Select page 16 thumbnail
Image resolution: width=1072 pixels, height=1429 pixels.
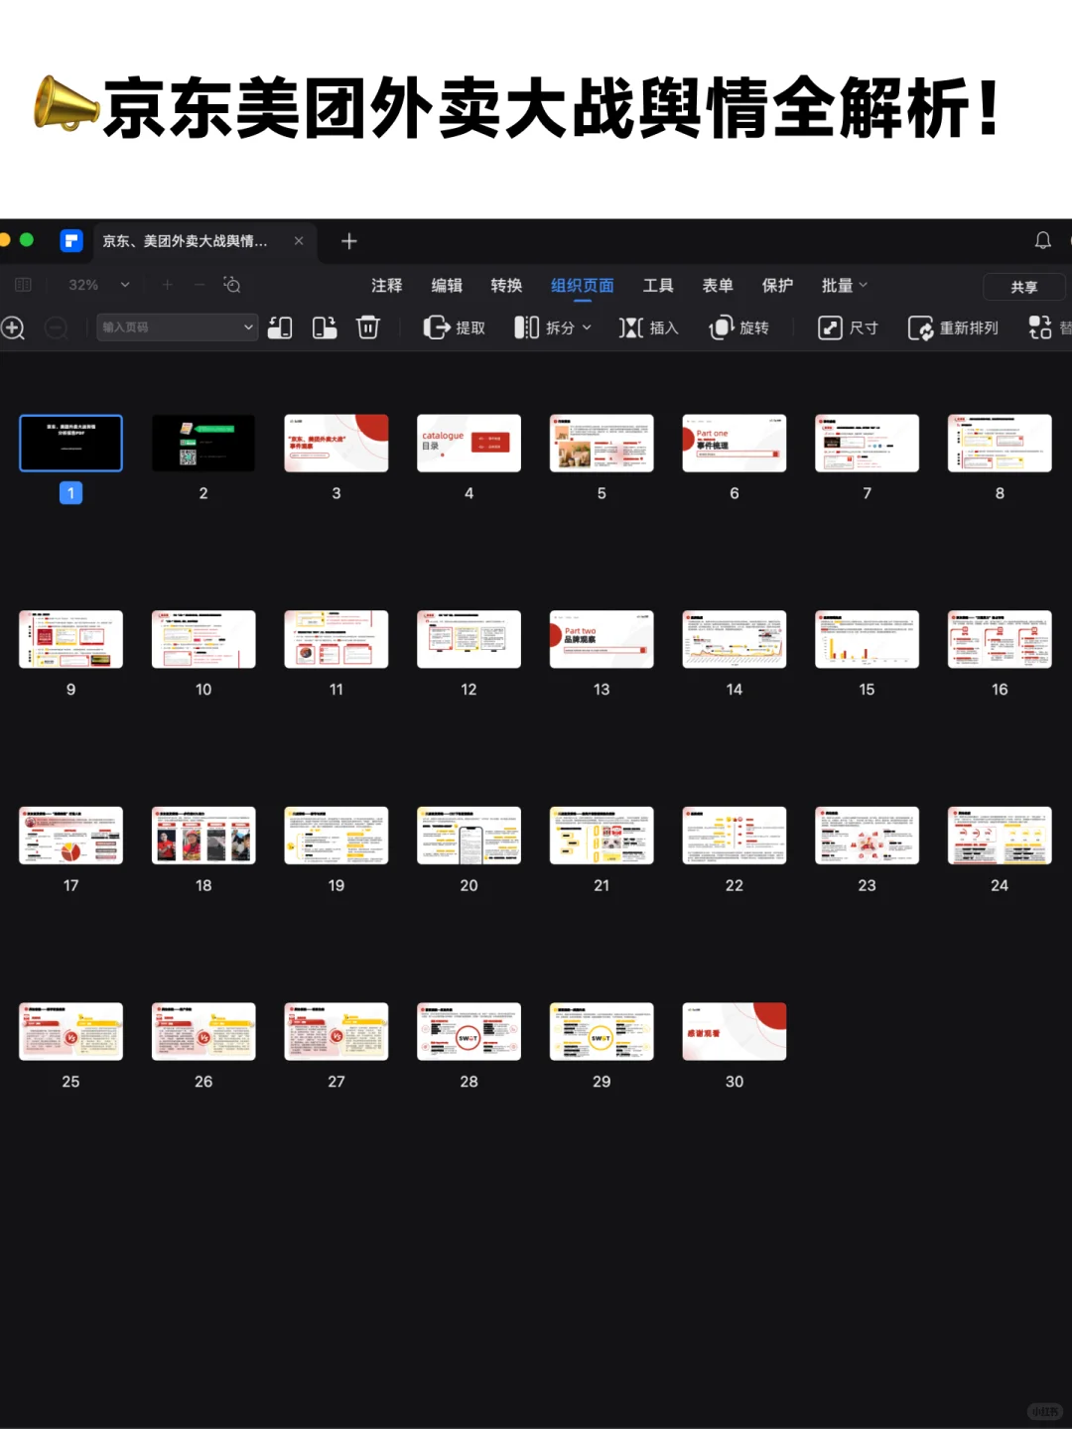[x=1000, y=639]
